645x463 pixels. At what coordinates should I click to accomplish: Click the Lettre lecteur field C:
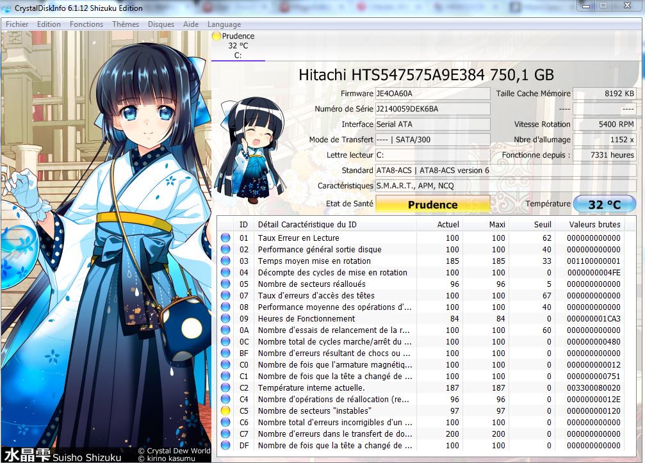coord(433,155)
